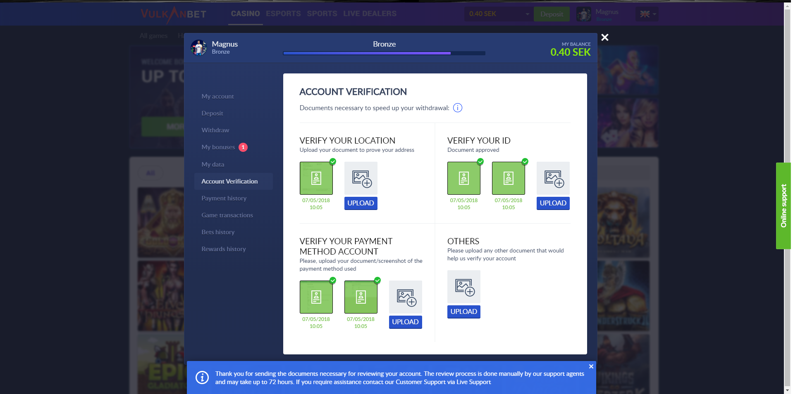Click the add-image icon under Verify Your ID
The width and height of the screenshot is (793, 394).
[x=553, y=178]
